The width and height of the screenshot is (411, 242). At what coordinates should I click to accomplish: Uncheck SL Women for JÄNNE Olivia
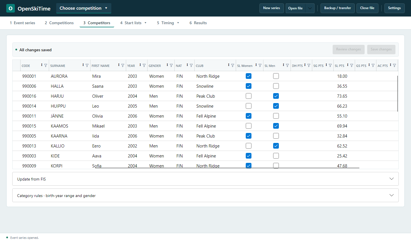(x=249, y=116)
